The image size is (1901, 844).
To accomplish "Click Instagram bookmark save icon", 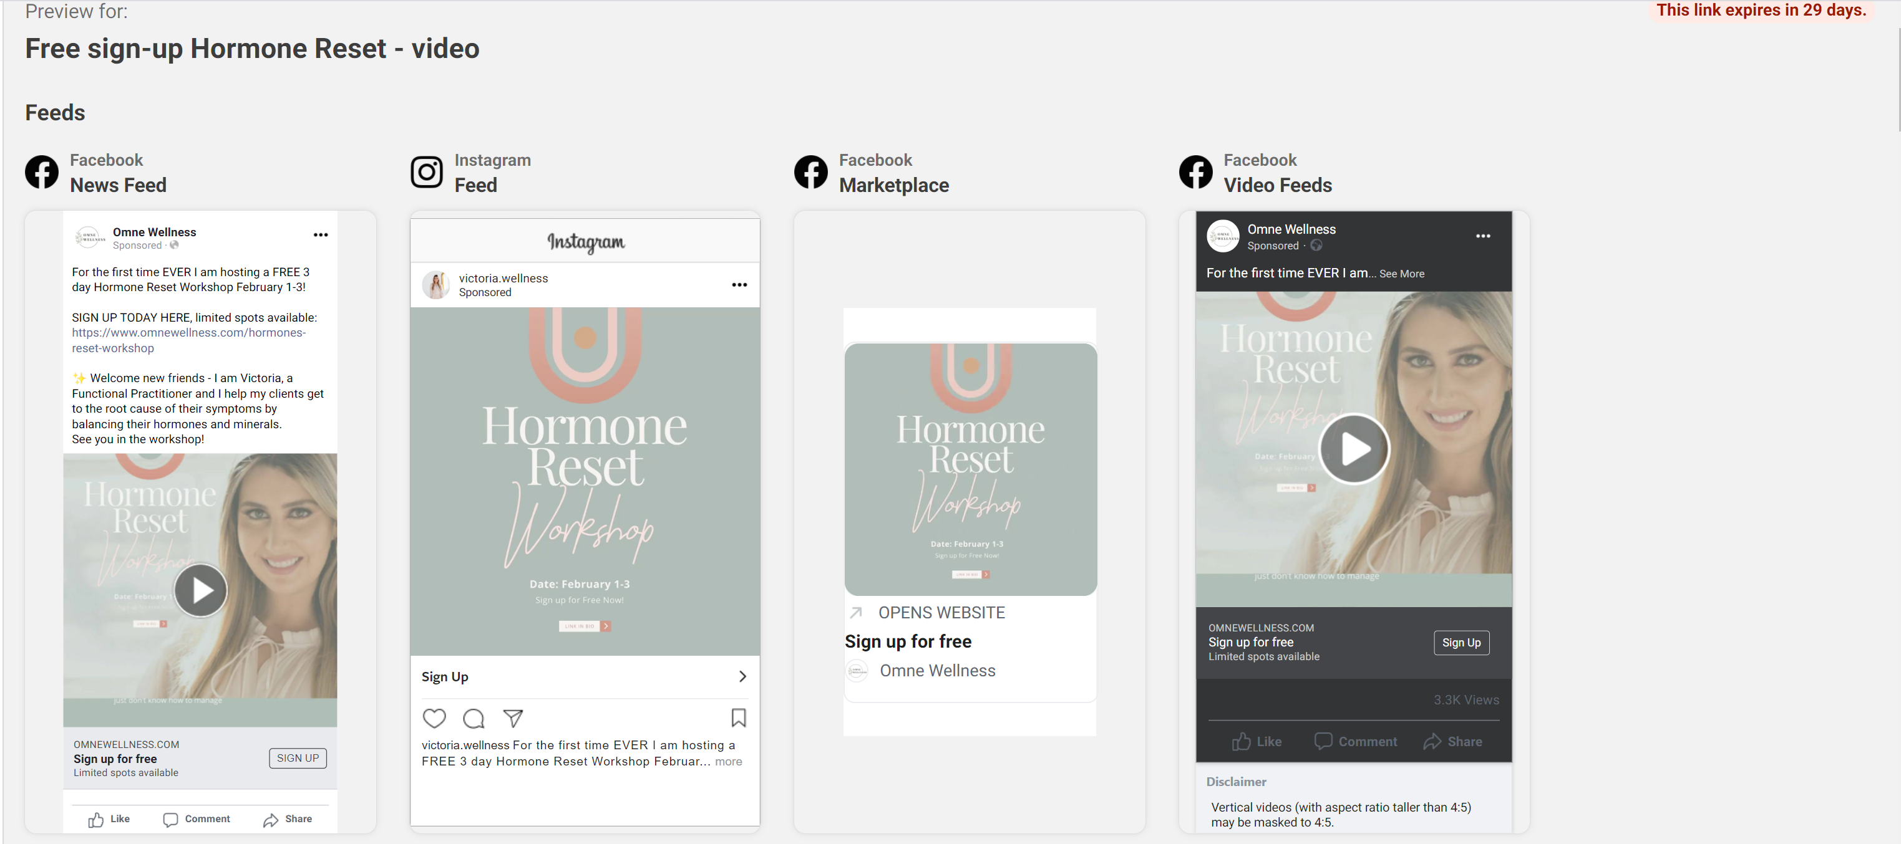I will tap(738, 717).
